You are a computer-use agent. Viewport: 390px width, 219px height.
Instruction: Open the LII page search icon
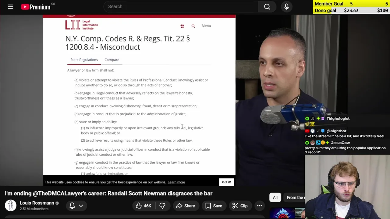coord(193,26)
